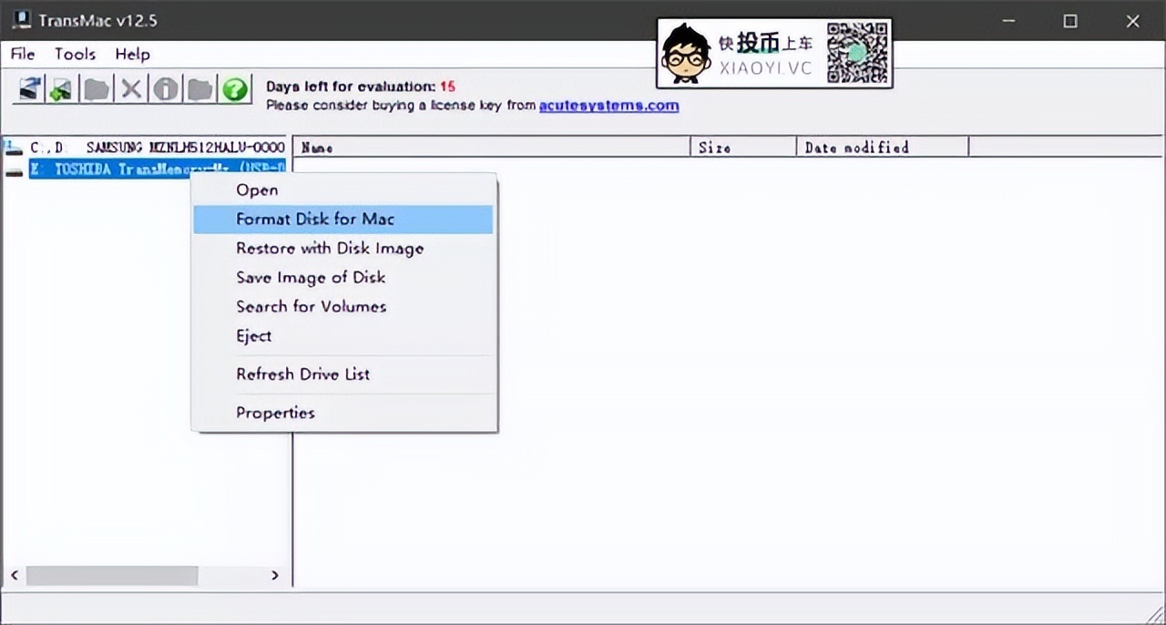1166x625 pixels.
Task: Sort by the Size column header
Action: [743, 147]
